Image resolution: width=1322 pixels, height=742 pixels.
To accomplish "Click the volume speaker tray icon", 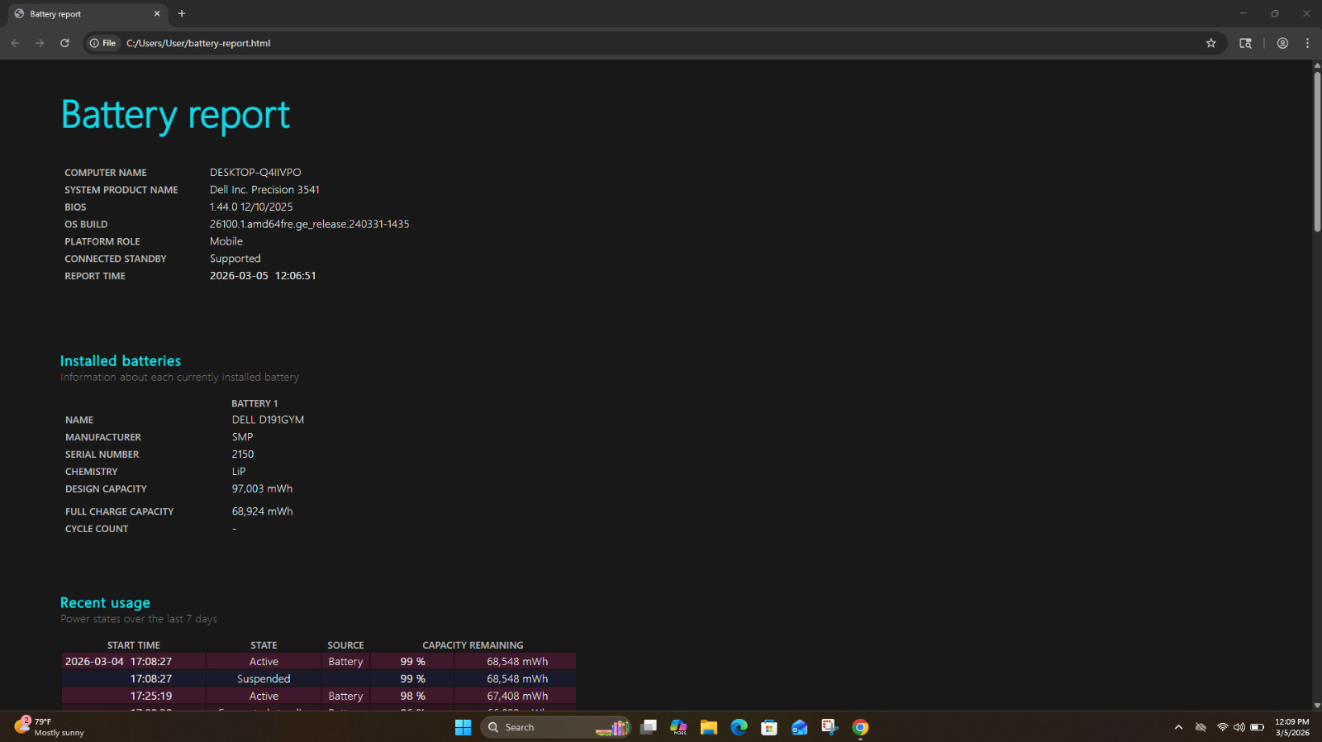I will [x=1239, y=727].
